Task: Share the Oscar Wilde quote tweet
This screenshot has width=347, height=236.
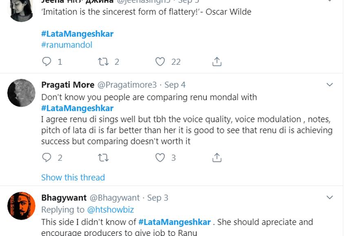Action: [x=217, y=62]
